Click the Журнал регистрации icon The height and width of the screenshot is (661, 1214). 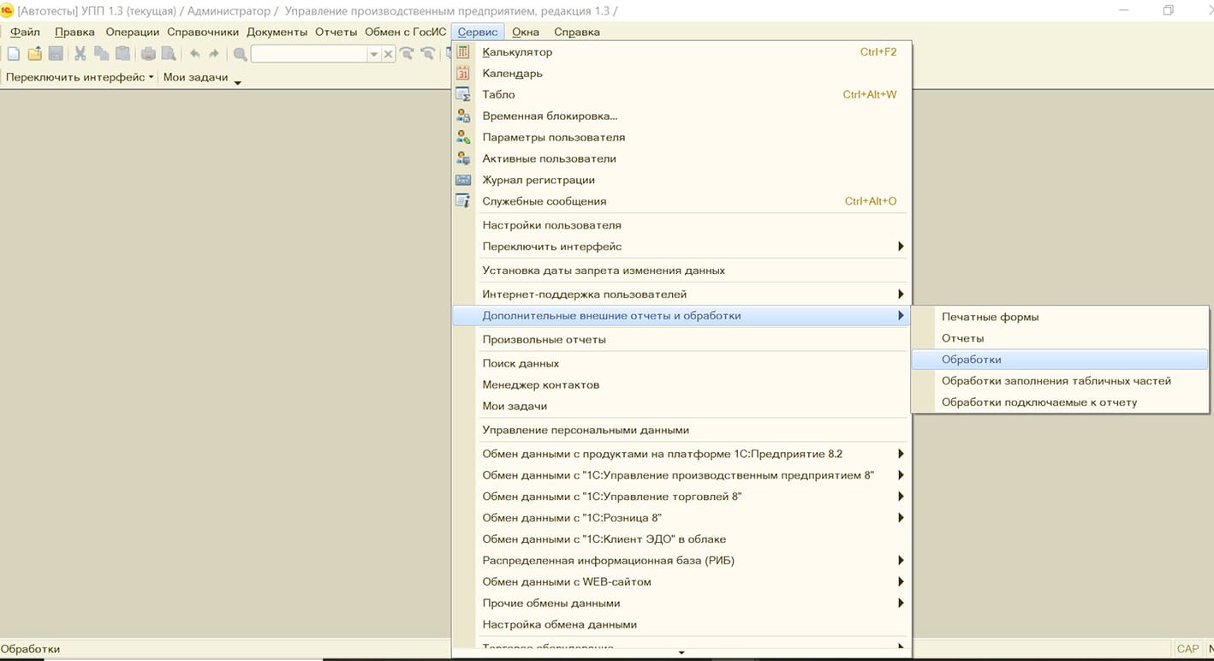(x=463, y=181)
